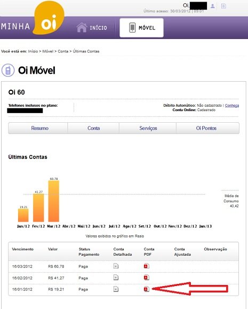Click the Observação column header

click(215, 249)
